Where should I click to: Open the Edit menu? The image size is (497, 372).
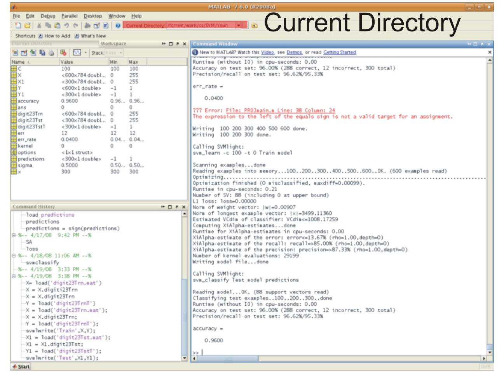pyautogui.click(x=30, y=16)
